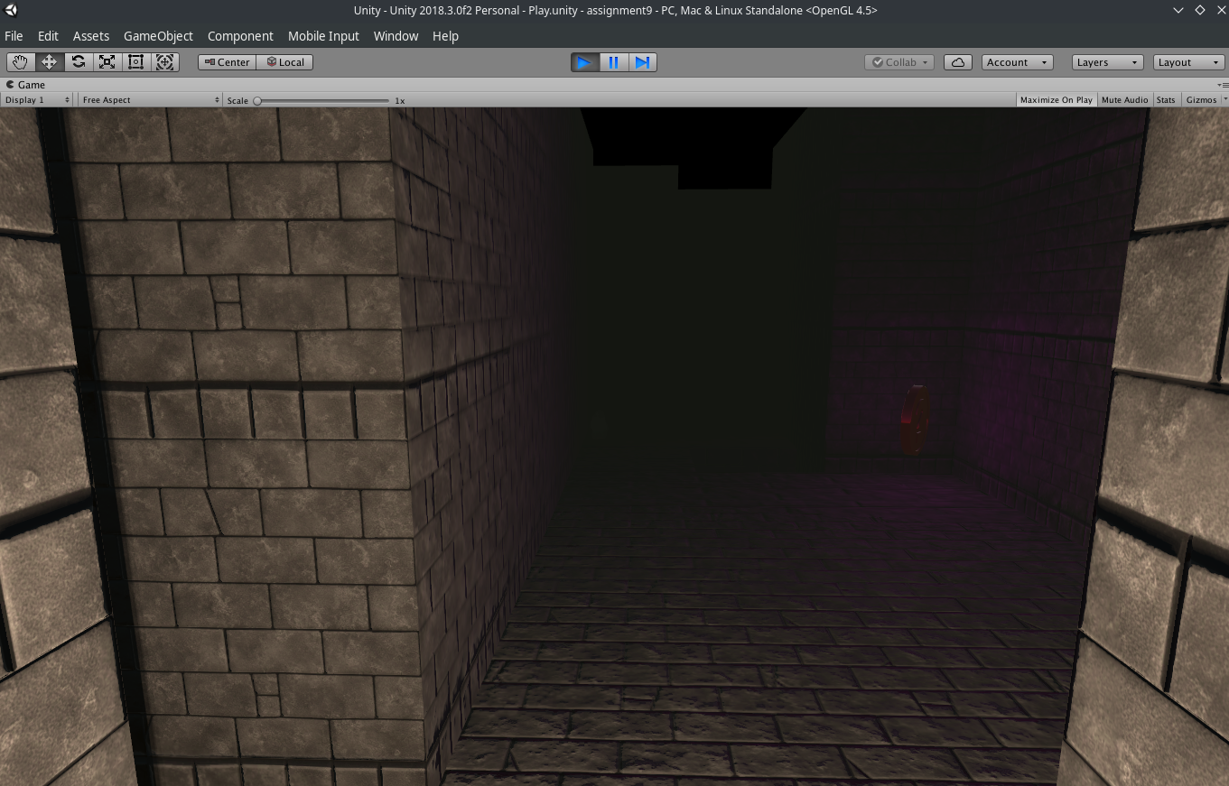This screenshot has height=786, width=1229.
Task: Open the Layers dropdown
Action: click(x=1108, y=62)
